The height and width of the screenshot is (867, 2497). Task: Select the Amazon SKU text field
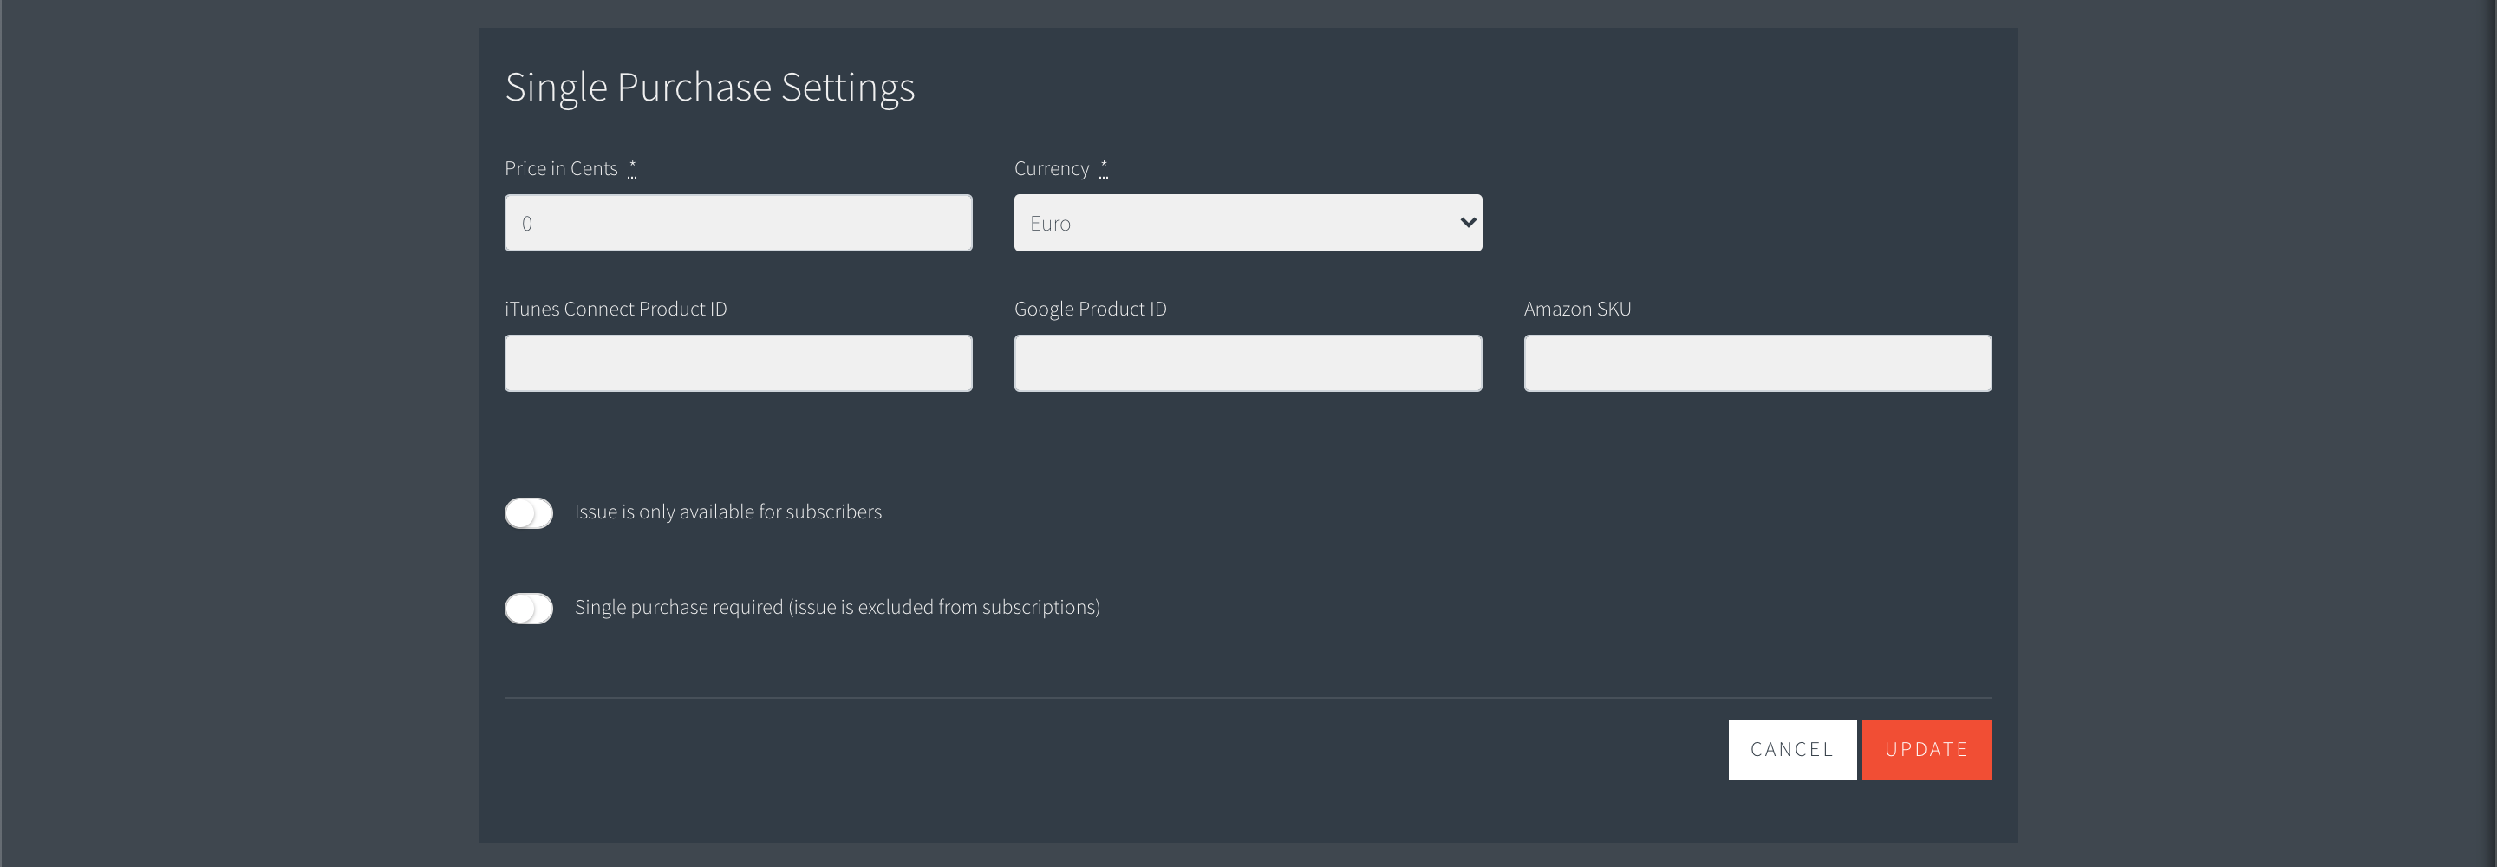coord(1757,363)
